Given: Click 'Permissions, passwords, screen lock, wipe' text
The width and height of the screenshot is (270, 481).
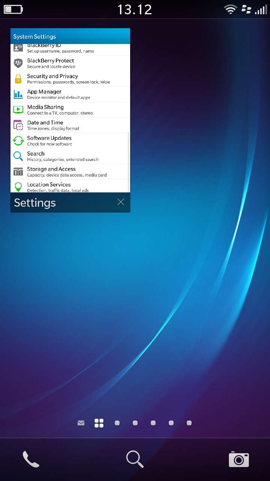Looking at the screenshot, I should [68, 82].
